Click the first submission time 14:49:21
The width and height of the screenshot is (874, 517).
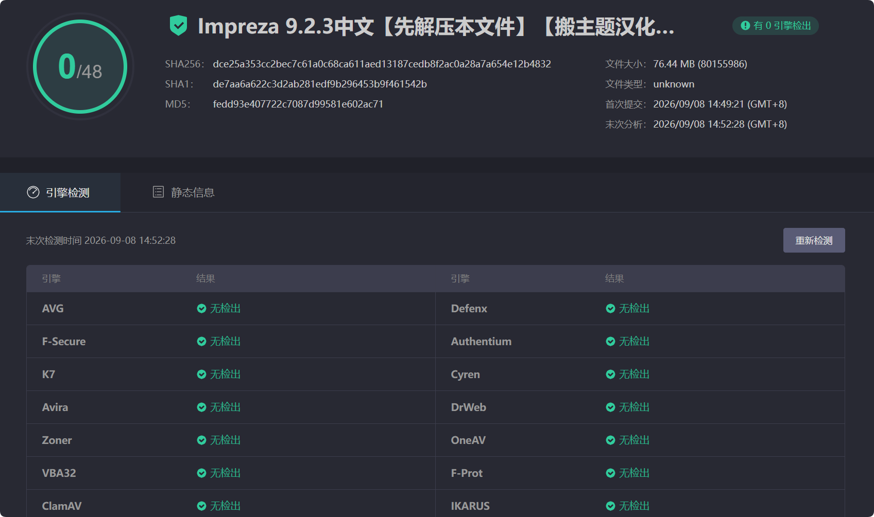click(720, 104)
